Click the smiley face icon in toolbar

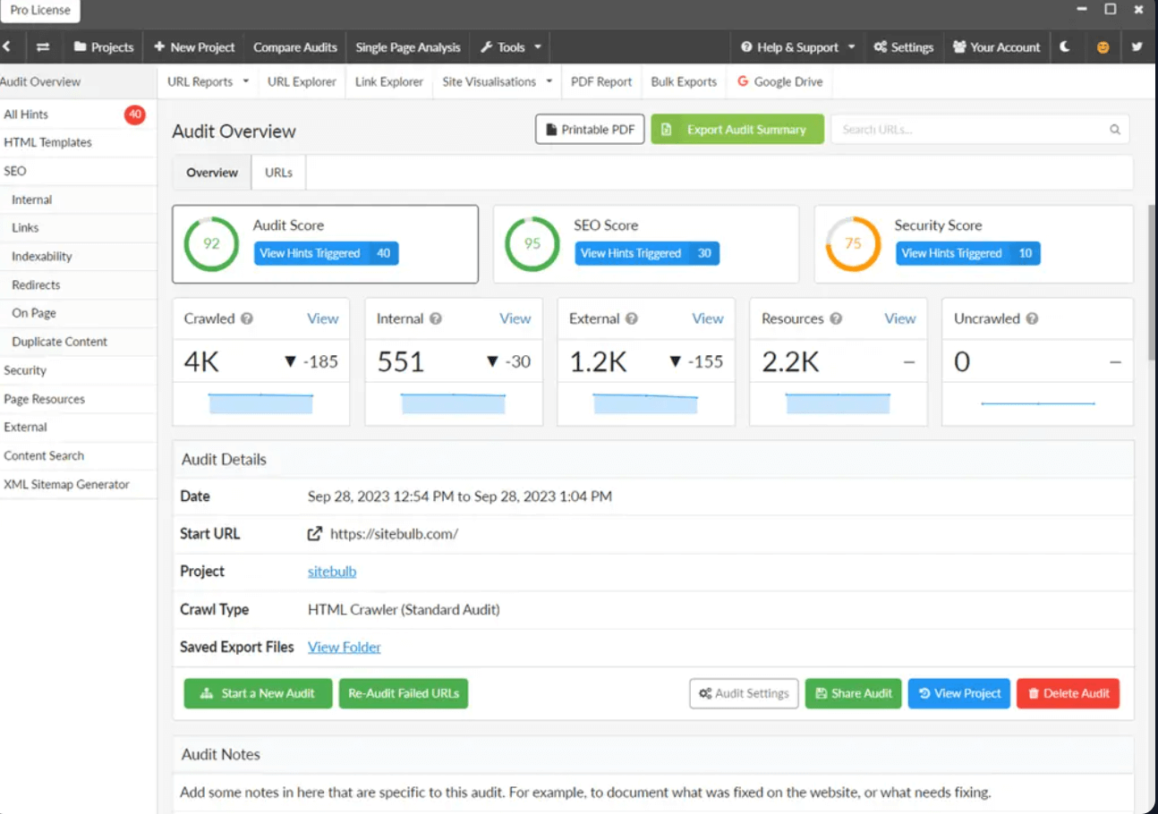[x=1103, y=47]
